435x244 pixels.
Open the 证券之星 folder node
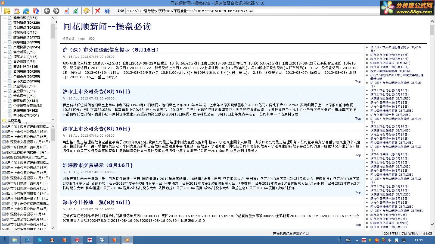(x=14, y=120)
